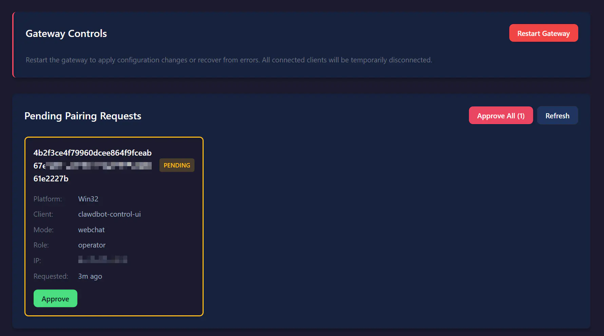Click the Role: label
The height and width of the screenshot is (336, 604).
coord(41,245)
